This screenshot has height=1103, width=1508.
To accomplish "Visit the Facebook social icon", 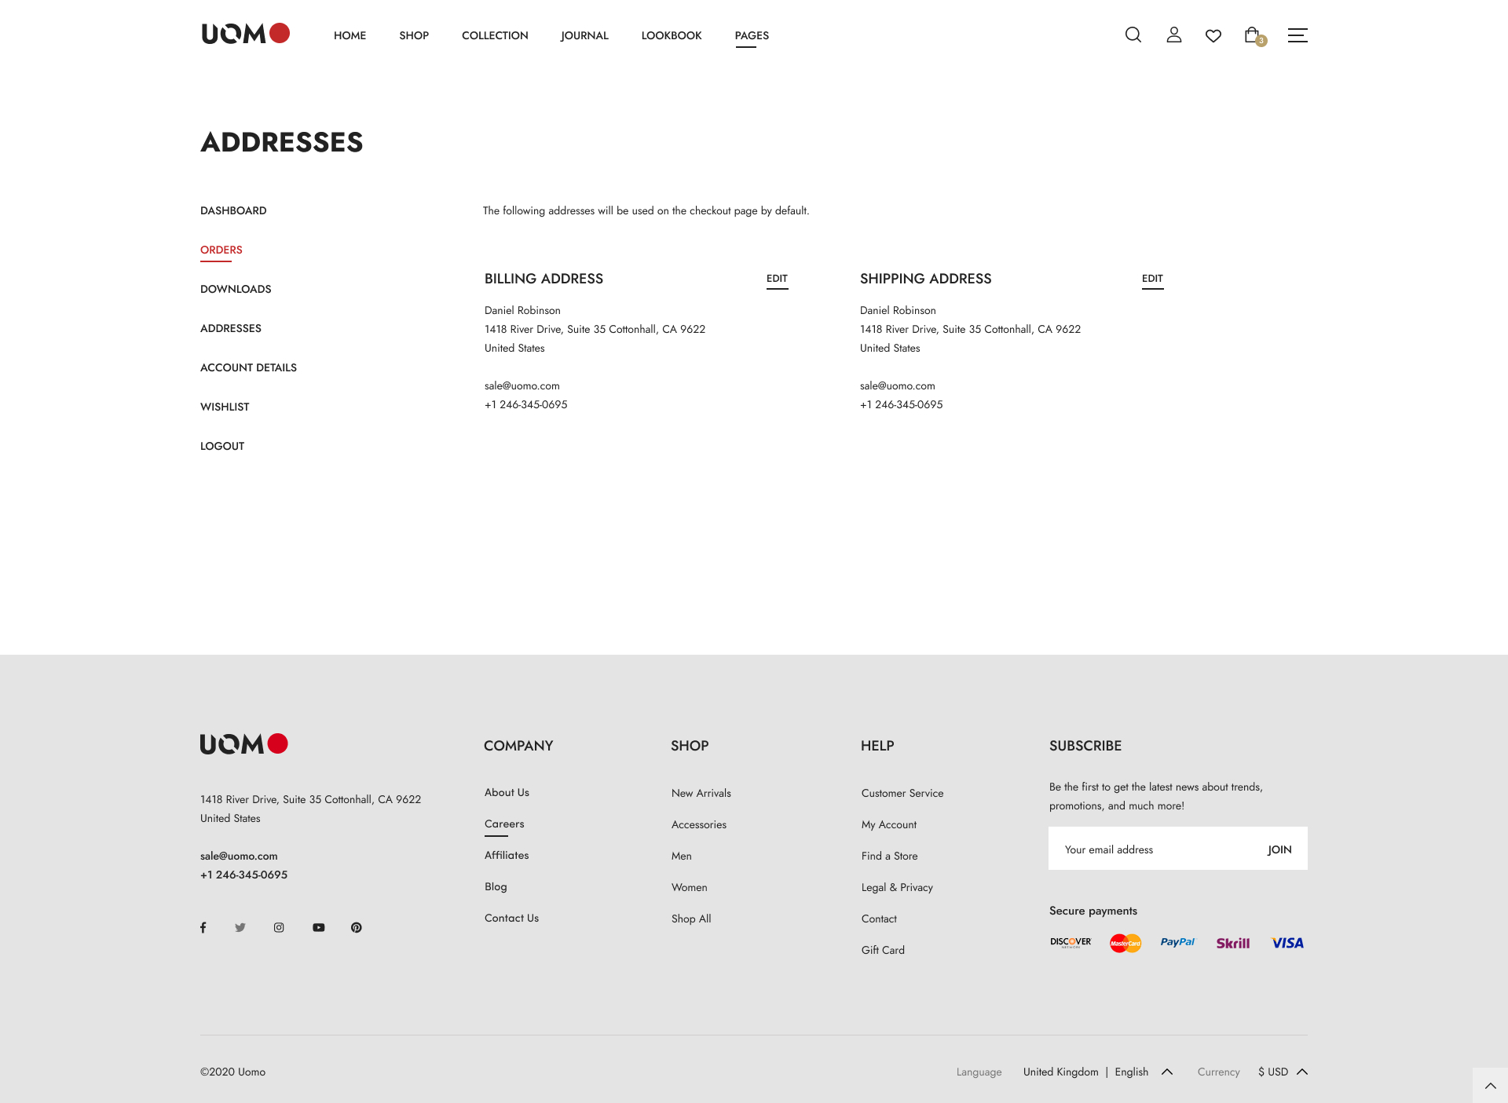I will [x=203, y=927].
